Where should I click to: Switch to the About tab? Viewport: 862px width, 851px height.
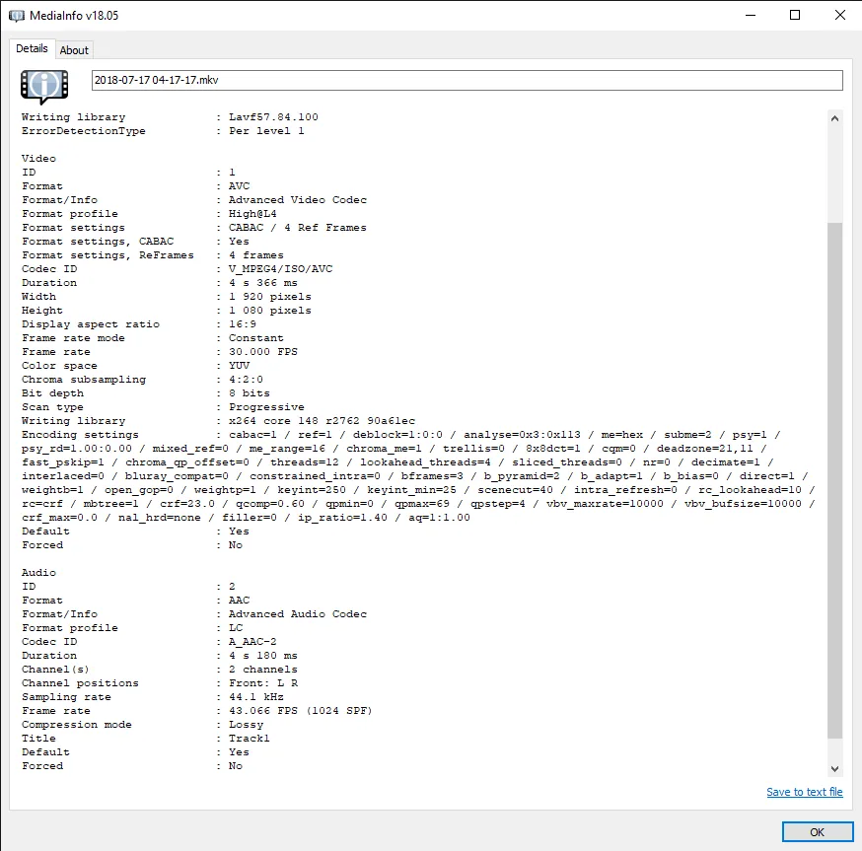pos(74,49)
